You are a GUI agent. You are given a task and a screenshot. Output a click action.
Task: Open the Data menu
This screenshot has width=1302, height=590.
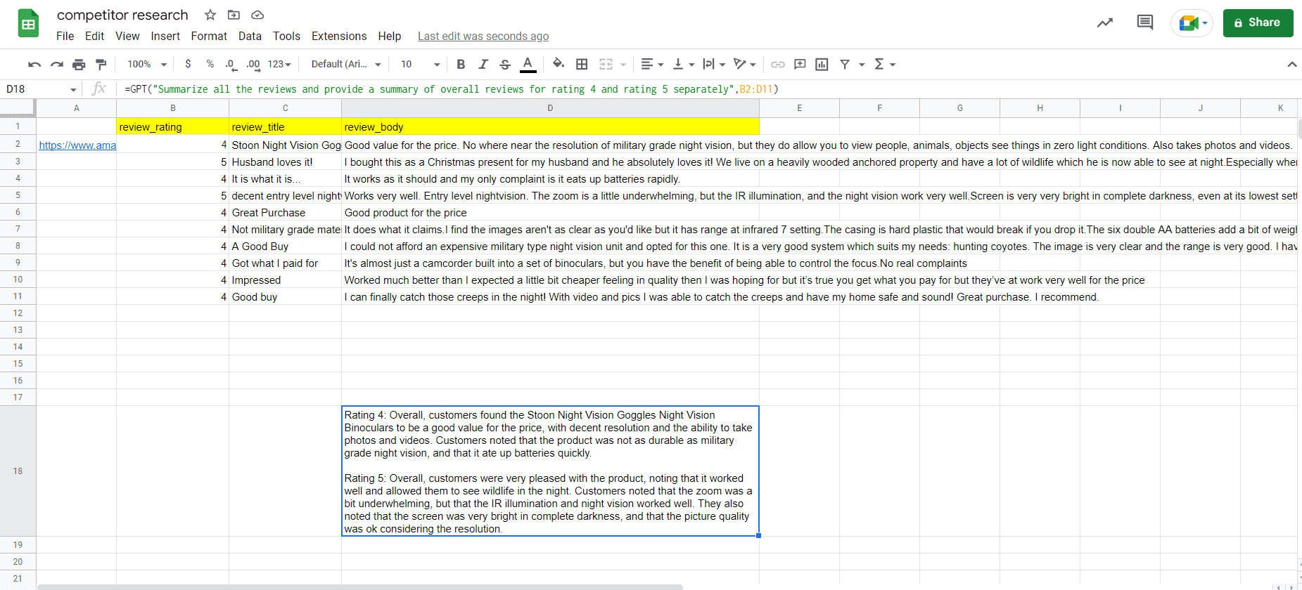click(x=250, y=37)
